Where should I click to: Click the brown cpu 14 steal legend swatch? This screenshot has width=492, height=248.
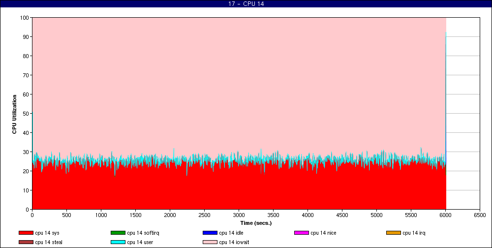pyautogui.click(x=26, y=243)
